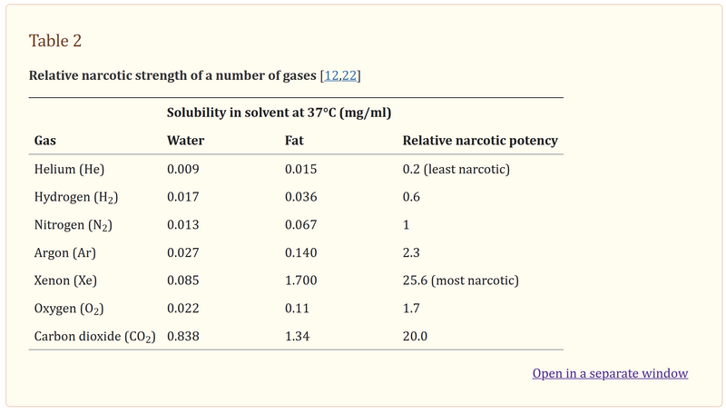726x414 pixels.
Task: Click 'Open in a separate window' link
Action: coord(610,373)
